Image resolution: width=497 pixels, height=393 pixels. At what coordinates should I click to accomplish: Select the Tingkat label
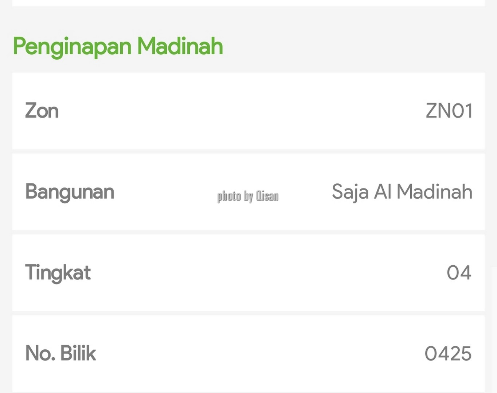[x=58, y=273]
